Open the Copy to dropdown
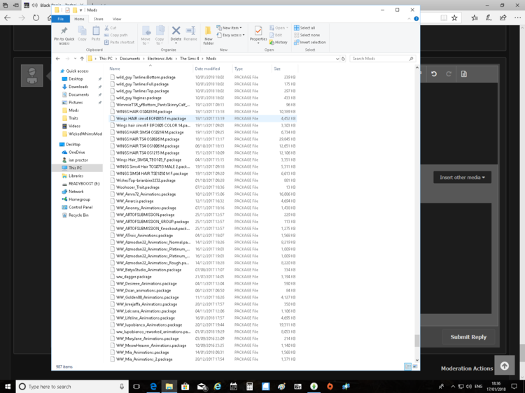The height and width of the screenshot is (393, 525). point(160,36)
